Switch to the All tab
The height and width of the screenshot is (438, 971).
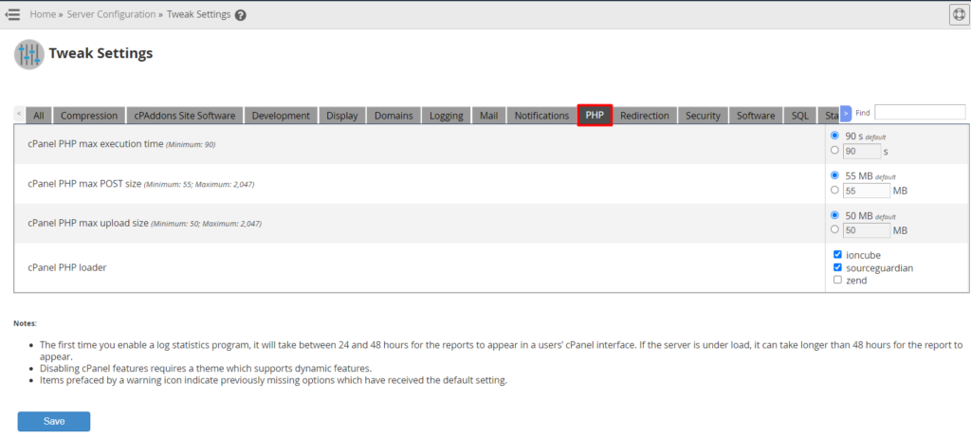pyautogui.click(x=38, y=116)
